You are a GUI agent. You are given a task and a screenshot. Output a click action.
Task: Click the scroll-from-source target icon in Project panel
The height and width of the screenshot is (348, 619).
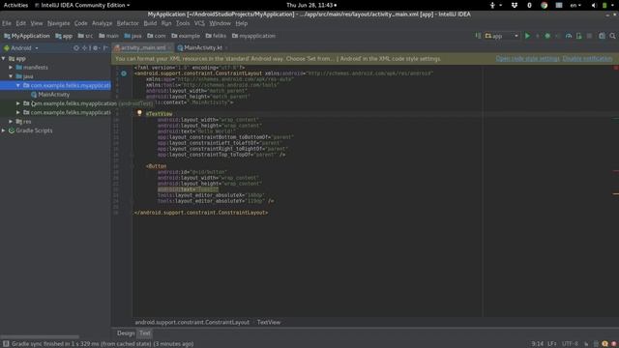[76, 47]
